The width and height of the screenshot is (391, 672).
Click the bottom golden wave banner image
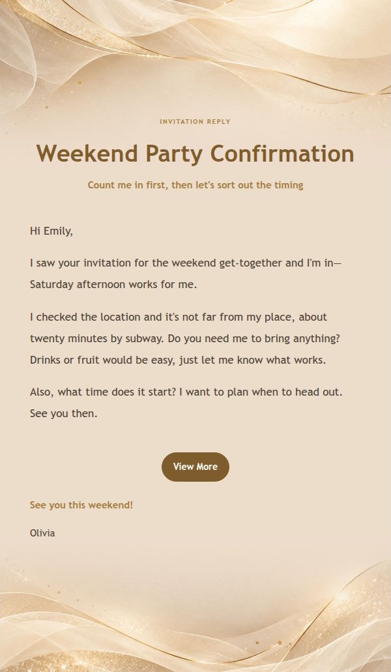point(195,619)
